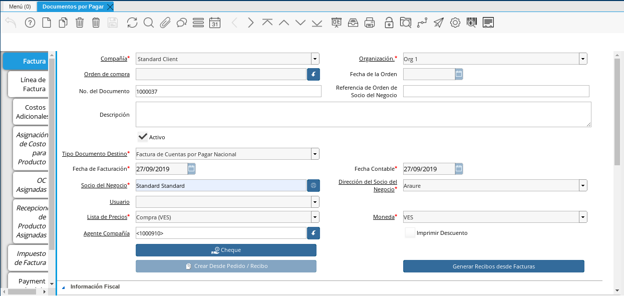Click the Descripción text area
Screen dimensions: 624x296
point(363,115)
